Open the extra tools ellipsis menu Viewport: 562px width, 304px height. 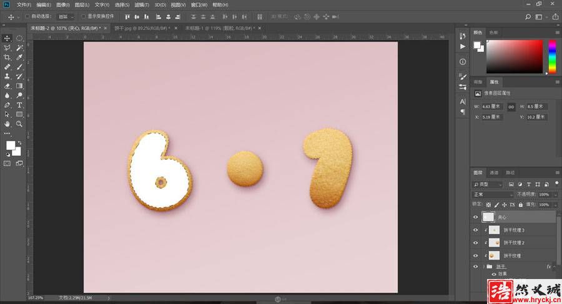(7, 133)
